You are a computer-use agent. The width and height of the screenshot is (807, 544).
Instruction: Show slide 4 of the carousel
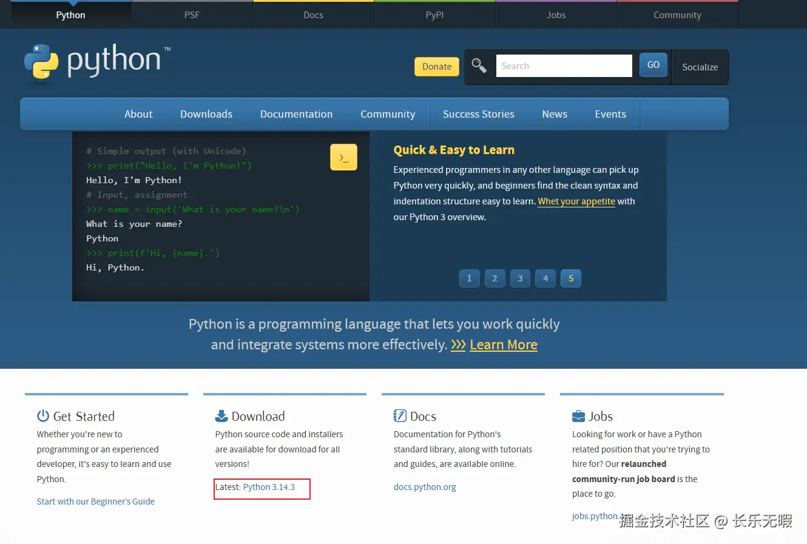(x=545, y=278)
